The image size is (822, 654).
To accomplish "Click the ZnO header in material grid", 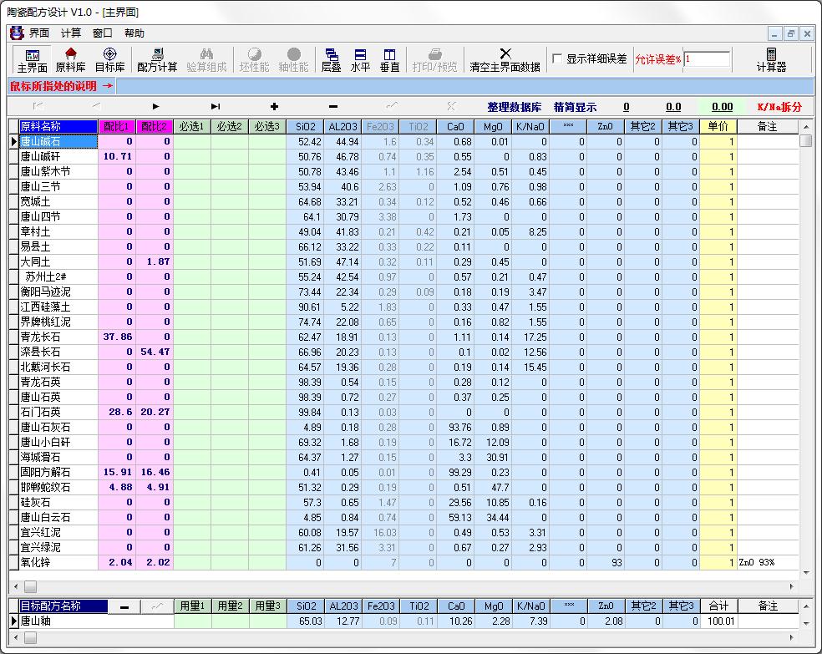I will pyautogui.click(x=605, y=126).
